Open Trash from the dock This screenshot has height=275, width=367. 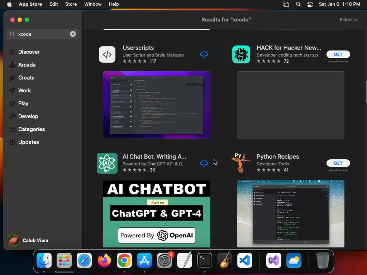323,260
